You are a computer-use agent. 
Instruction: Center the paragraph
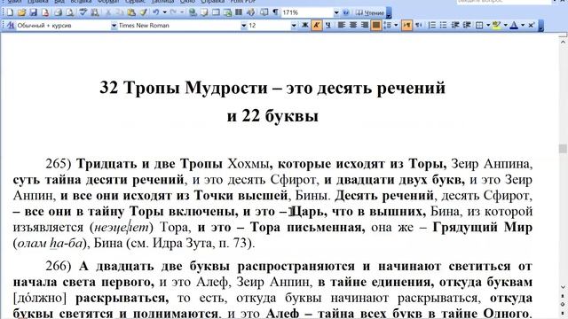coord(353,26)
